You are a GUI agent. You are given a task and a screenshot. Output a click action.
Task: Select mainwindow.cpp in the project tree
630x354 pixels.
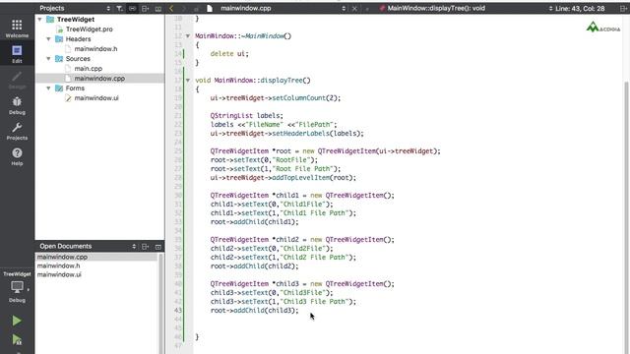tap(99, 79)
